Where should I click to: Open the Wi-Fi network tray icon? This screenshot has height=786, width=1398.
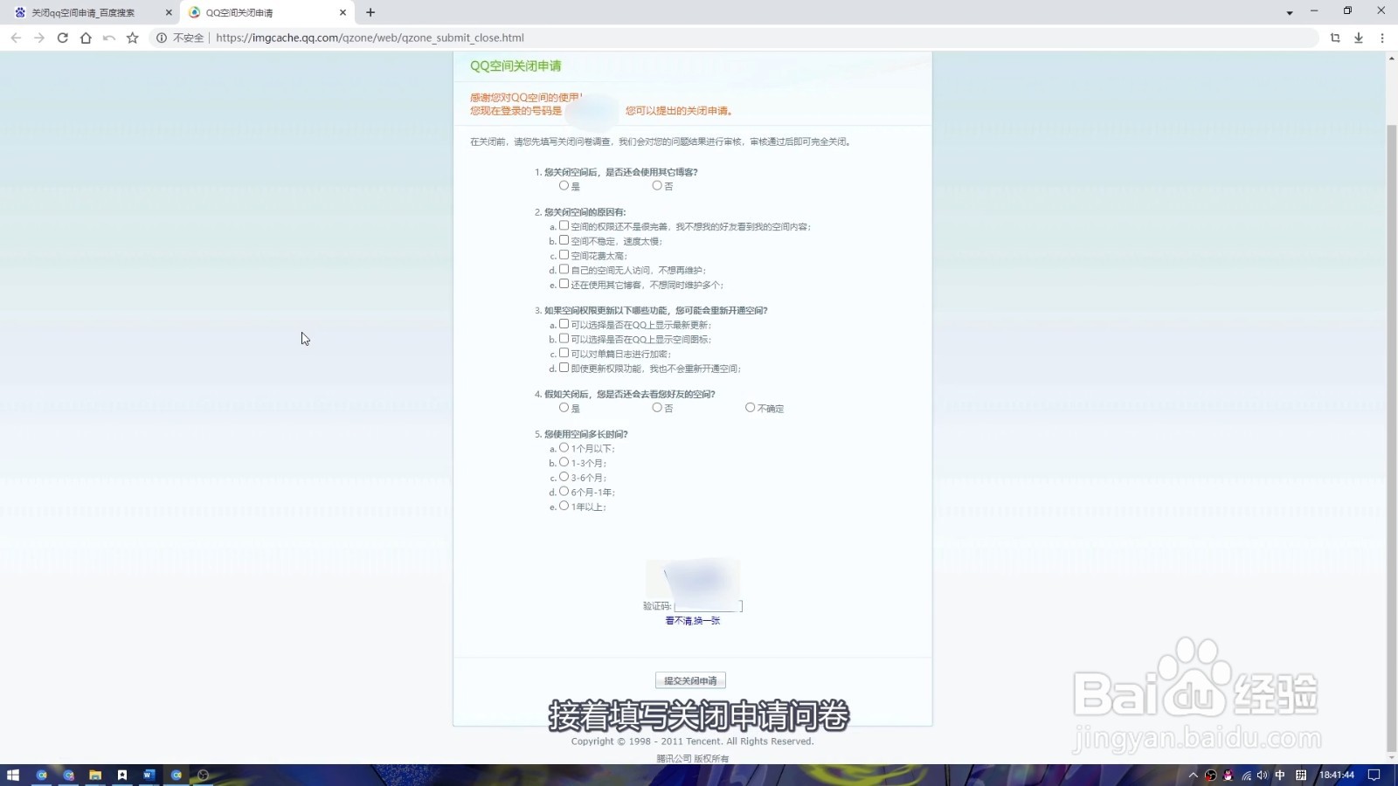tap(1246, 775)
